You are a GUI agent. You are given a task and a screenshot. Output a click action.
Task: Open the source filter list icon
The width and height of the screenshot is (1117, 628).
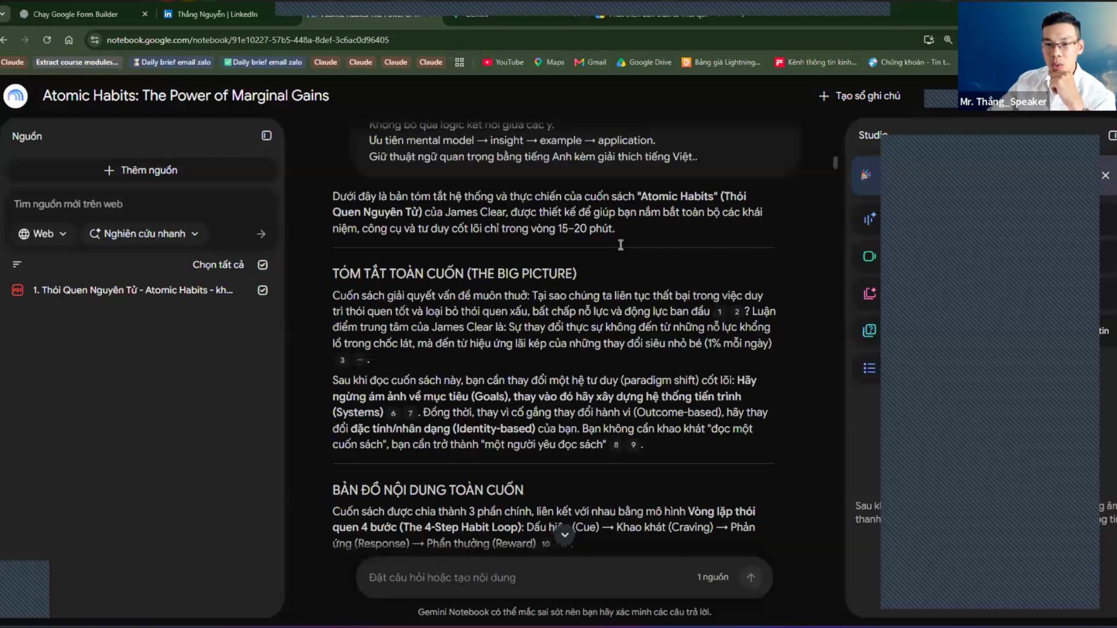[x=17, y=264]
